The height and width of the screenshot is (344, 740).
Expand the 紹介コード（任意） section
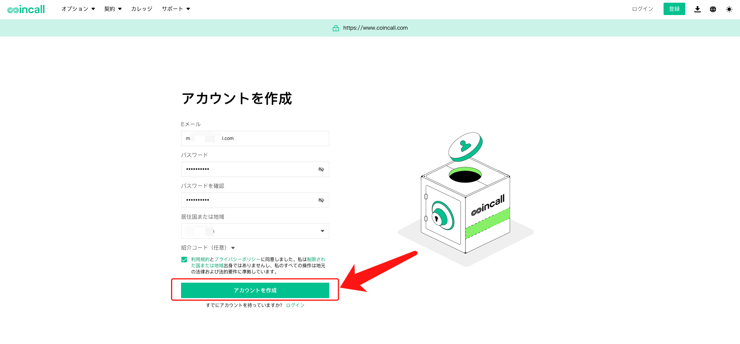point(208,248)
